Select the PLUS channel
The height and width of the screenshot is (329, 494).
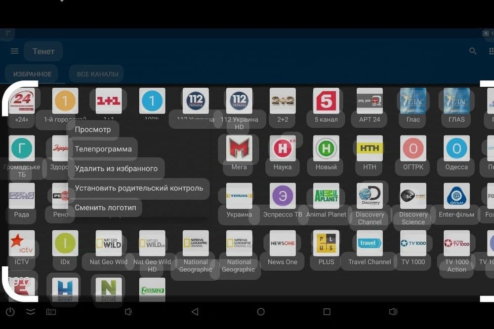coord(326,243)
